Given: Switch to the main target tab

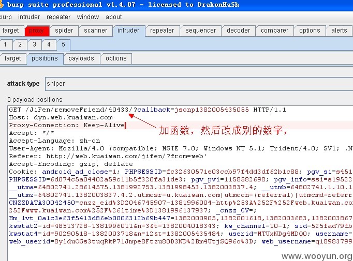Looking at the screenshot, I should 11,30.
